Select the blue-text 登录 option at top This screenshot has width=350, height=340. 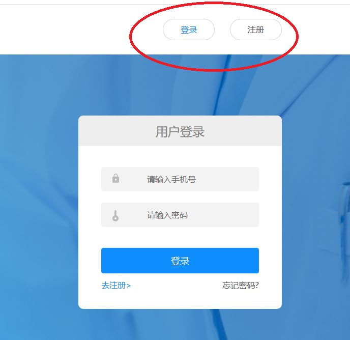point(189,30)
